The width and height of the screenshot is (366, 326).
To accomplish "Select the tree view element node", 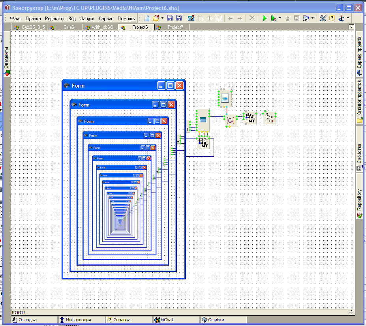I will (270, 118).
